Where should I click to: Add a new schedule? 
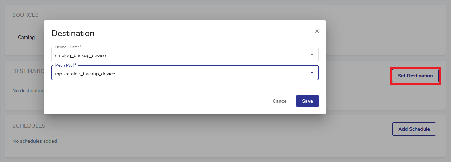pos(414,129)
